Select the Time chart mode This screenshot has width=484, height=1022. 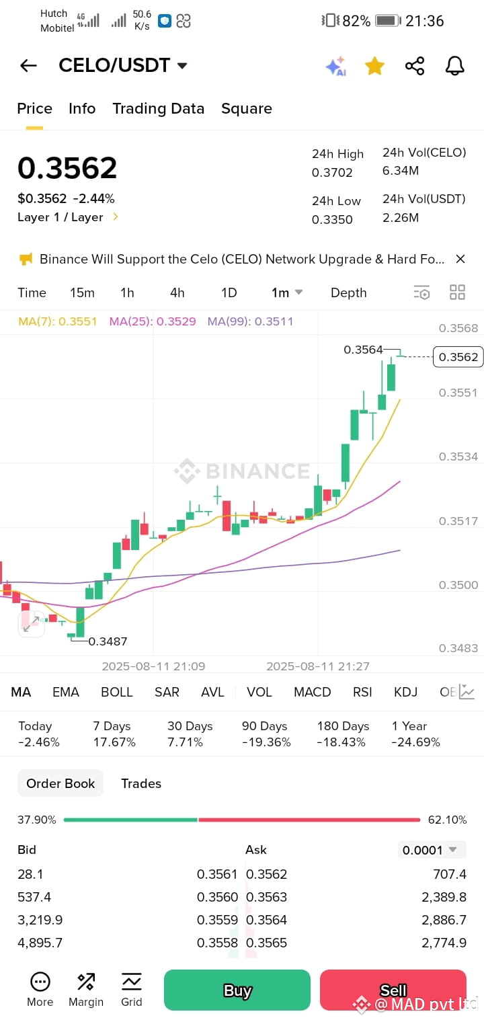coord(32,292)
